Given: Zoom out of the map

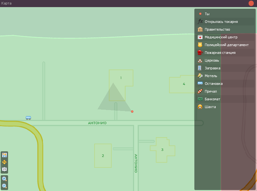Looking at the screenshot, I should tap(5, 186).
